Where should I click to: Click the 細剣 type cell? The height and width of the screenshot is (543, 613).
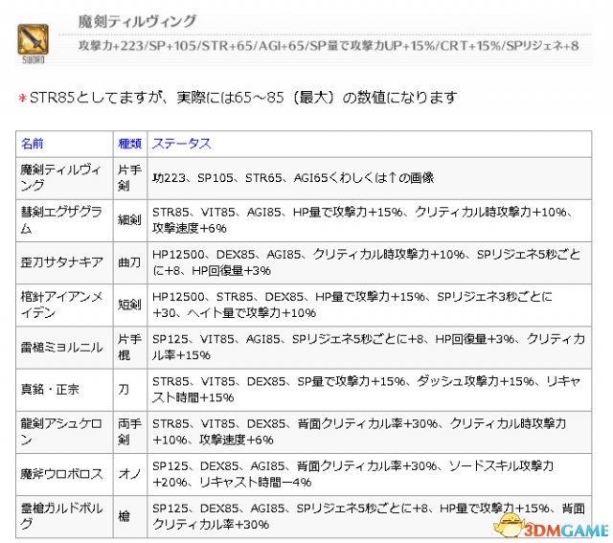pos(130,220)
